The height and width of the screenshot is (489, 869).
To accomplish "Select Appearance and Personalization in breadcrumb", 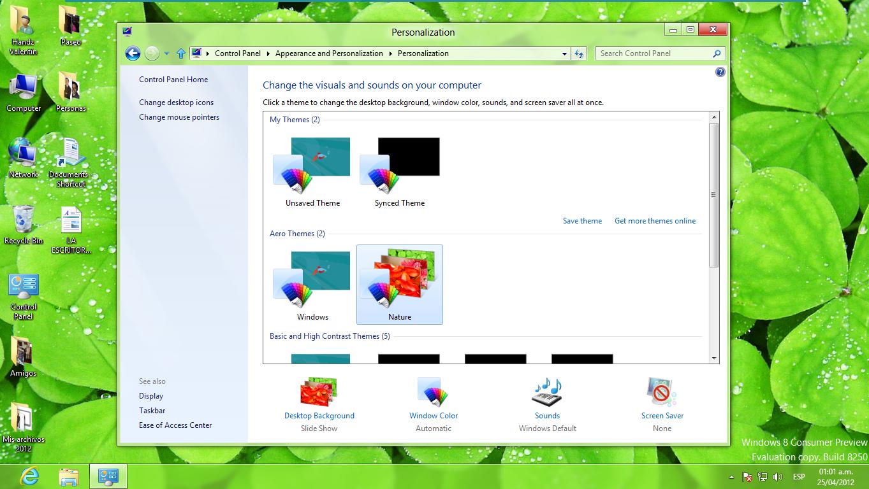I will [x=329, y=53].
